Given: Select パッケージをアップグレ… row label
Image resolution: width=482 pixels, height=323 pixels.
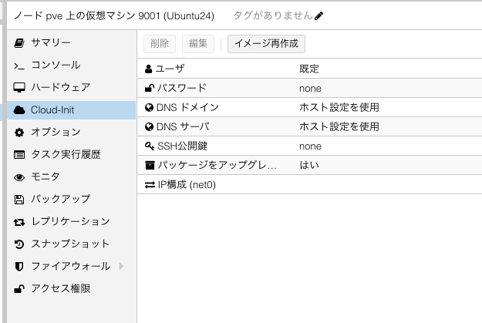Looking at the screenshot, I should click(x=217, y=165).
